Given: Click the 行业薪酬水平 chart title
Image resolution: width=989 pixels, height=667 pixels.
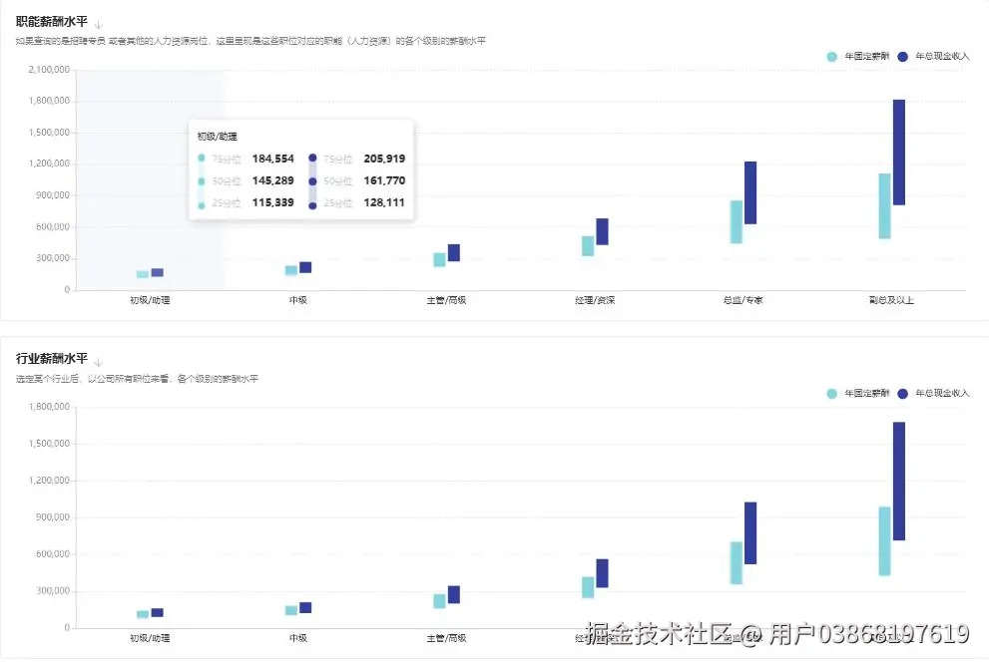Looking at the screenshot, I should coord(52,358).
